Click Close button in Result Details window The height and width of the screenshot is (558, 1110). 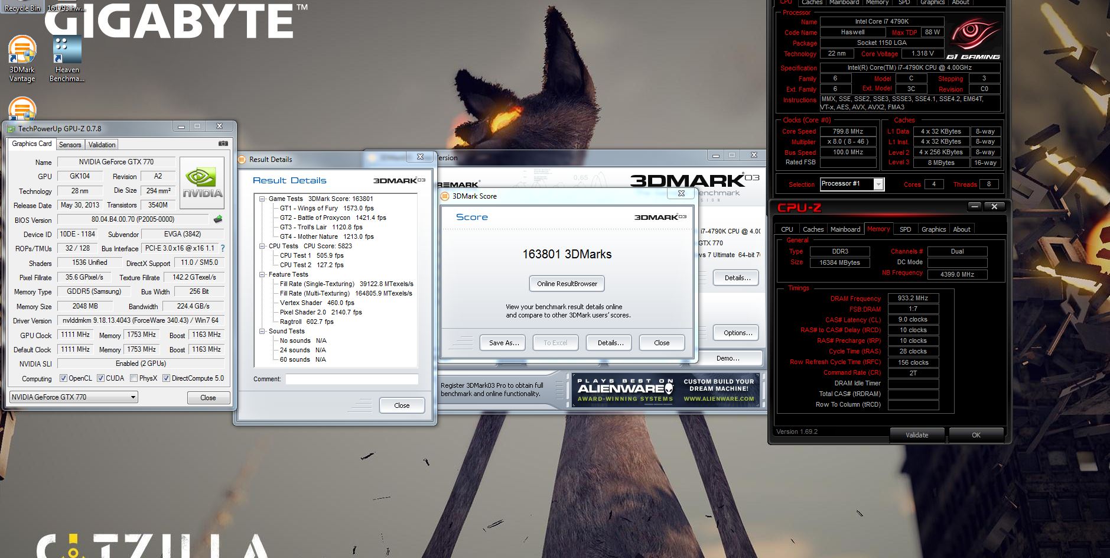click(402, 405)
